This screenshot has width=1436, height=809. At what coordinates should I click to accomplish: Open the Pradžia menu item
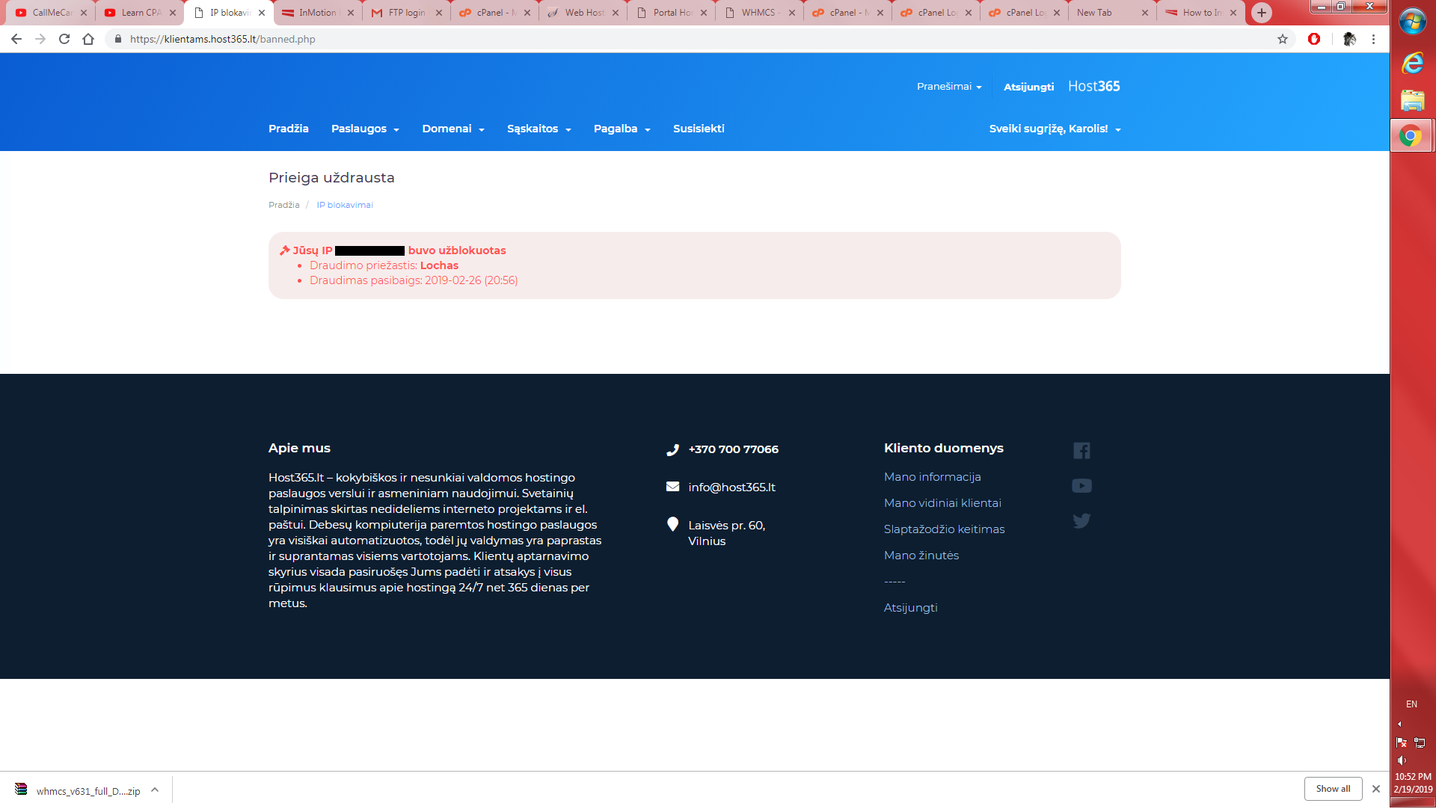(x=289, y=129)
